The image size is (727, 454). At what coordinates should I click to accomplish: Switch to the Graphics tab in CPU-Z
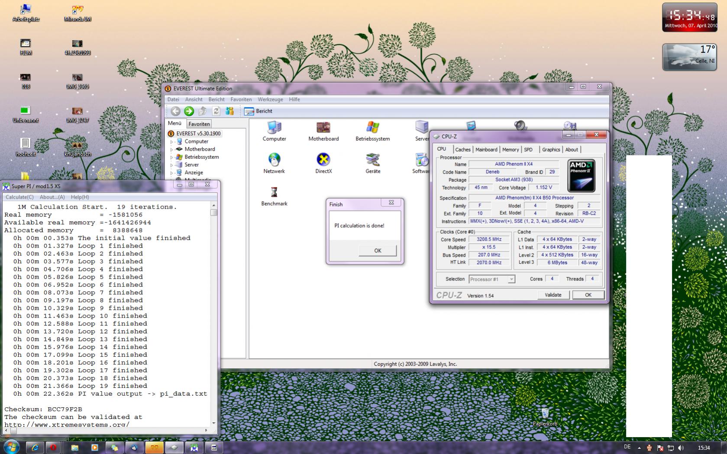click(551, 150)
